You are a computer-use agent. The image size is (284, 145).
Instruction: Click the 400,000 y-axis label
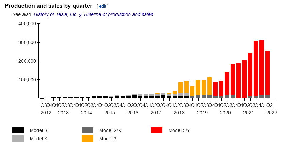(x=27, y=24)
